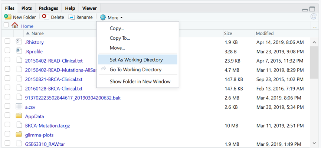Image resolution: width=321 pixels, height=148 pixels.
Task: Check the .Rhistory checkbox
Action: 7,41
